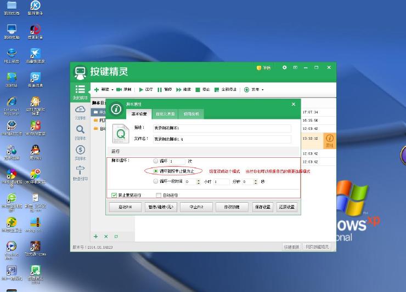Open the 回收站 recycle bin desktop icon

pyautogui.click(x=12, y=78)
